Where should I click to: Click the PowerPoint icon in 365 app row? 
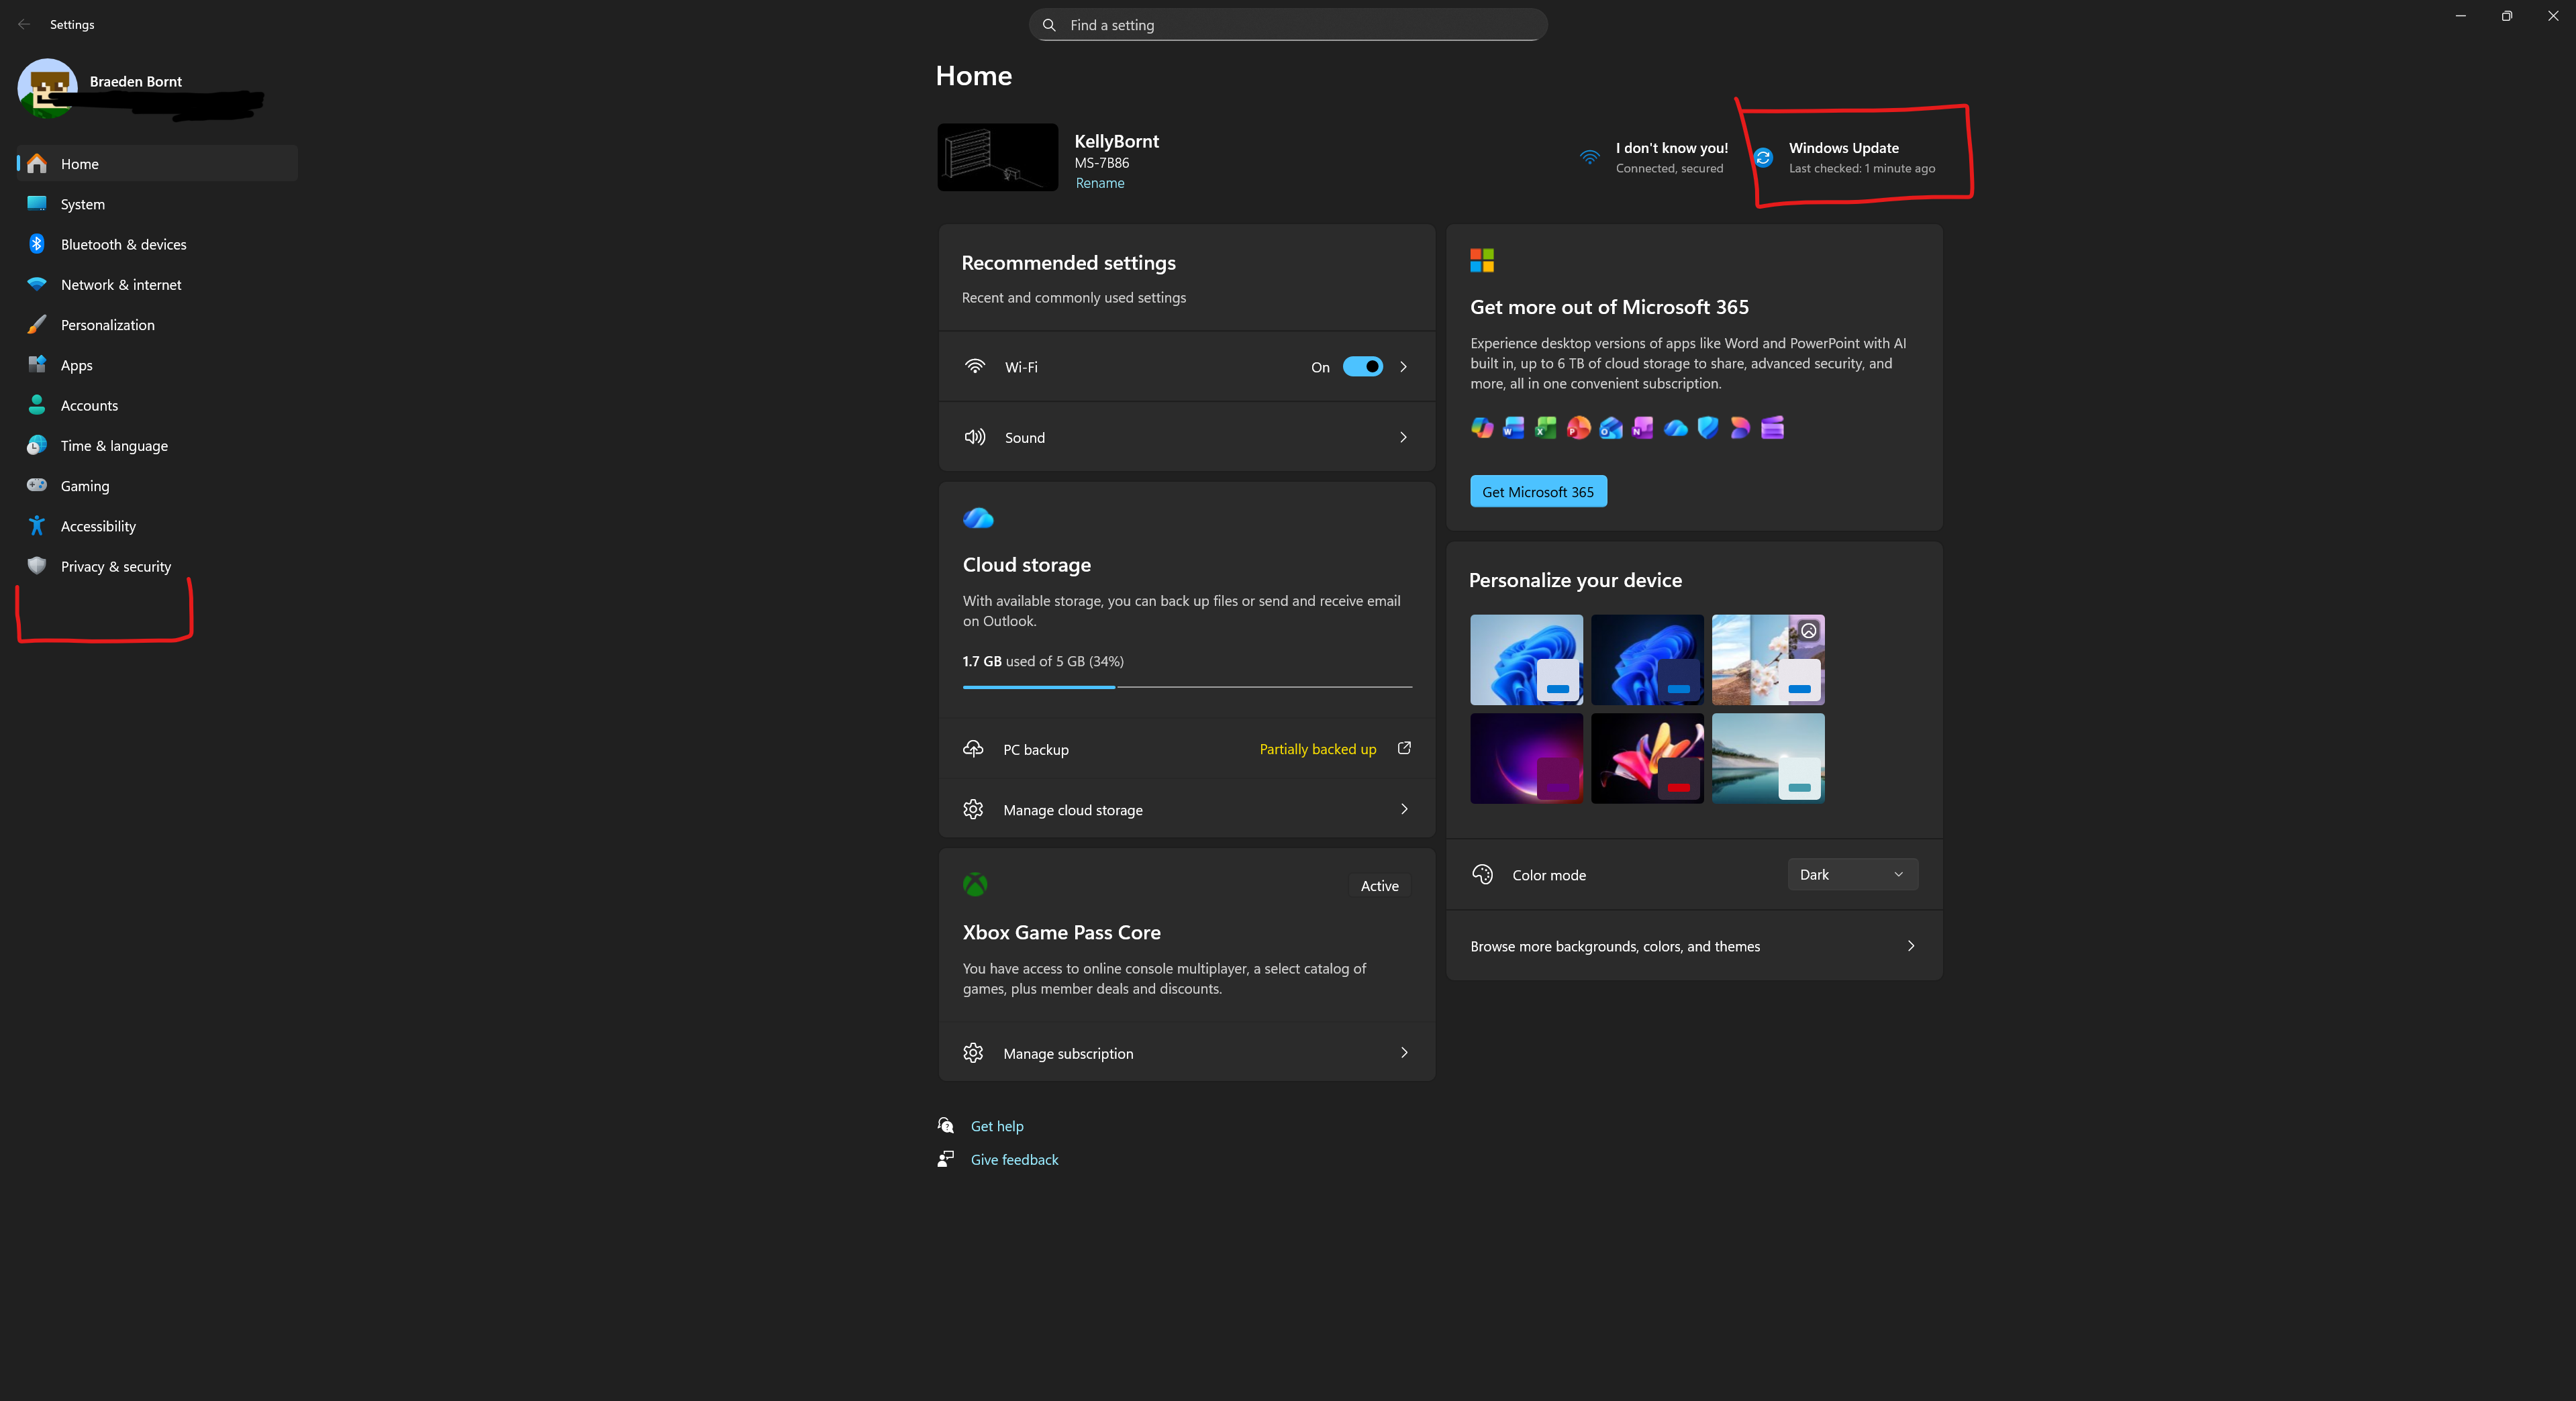point(1579,428)
